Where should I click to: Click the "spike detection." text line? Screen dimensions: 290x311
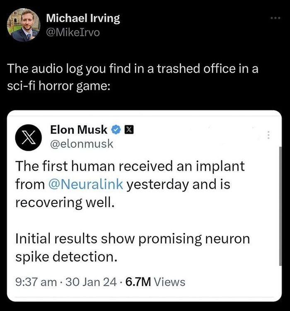tap(65, 257)
